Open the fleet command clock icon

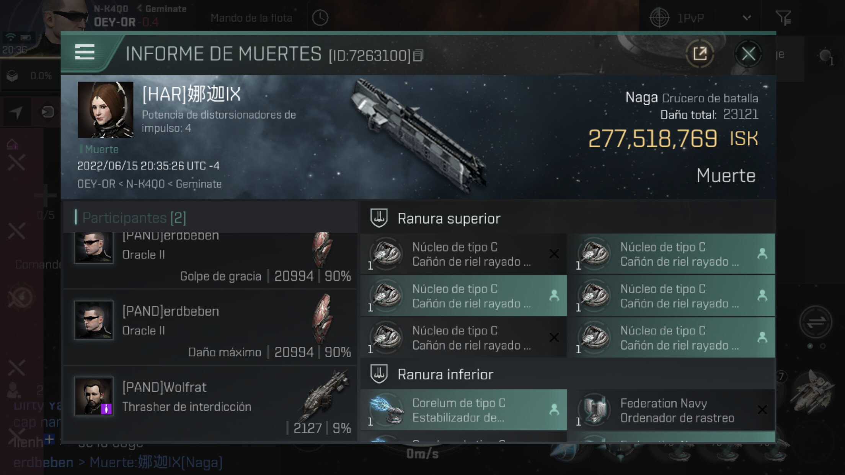320,18
